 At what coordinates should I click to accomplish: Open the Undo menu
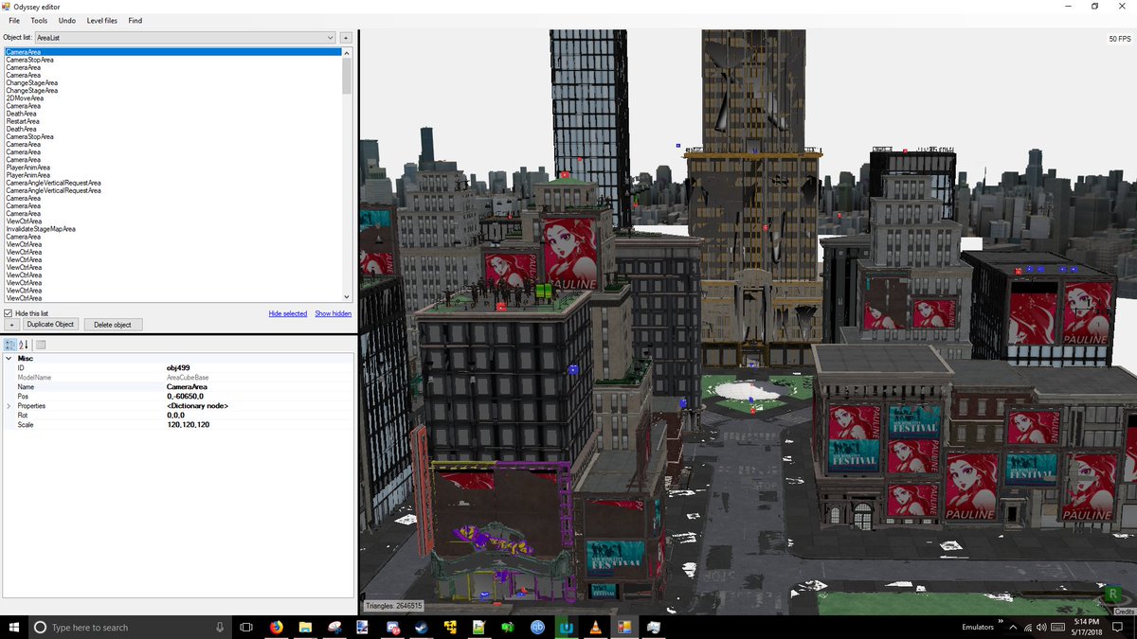click(66, 20)
